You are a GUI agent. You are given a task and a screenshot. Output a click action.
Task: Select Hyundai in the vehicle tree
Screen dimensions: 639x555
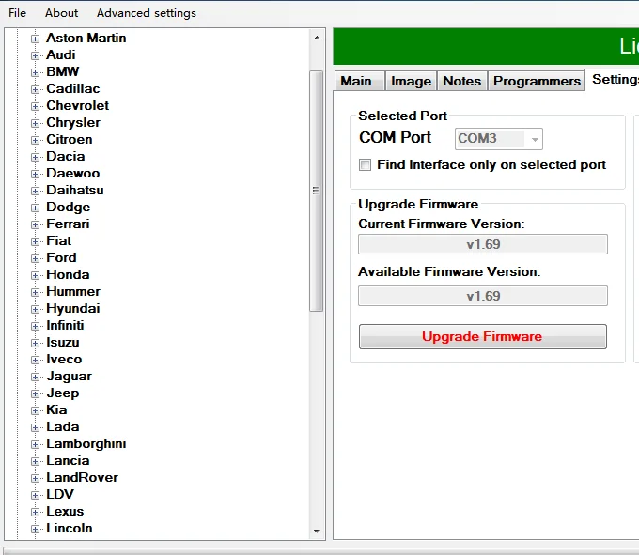pos(73,309)
